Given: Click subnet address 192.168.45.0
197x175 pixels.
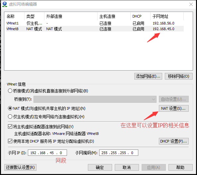Looking at the screenshot, I should [164, 29].
